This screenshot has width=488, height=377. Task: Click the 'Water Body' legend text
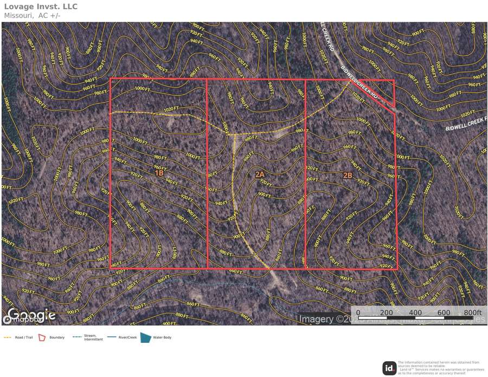point(162,337)
